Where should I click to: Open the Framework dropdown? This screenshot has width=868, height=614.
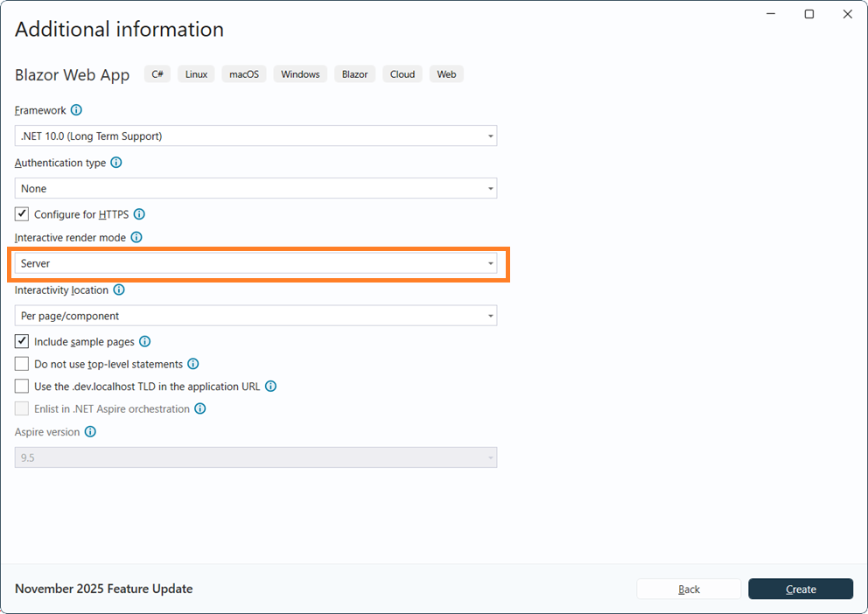click(x=255, y=136)
